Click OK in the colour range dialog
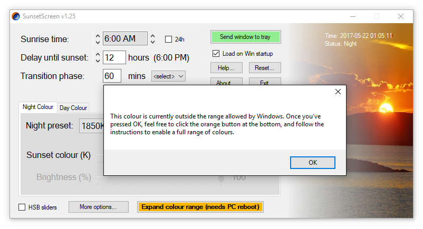The height and width of the screenshot is (229, 423). 312,163
